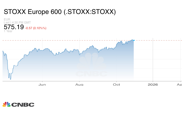Screen dimensions: 182x114
Task: Click the Aug label on the time axis
Action: (x=79, y=84)
